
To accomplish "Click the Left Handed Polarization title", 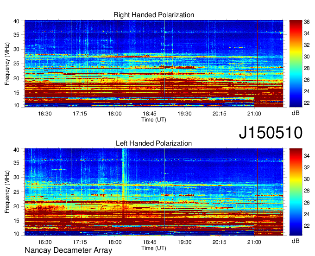I will [x=154, y=143].
